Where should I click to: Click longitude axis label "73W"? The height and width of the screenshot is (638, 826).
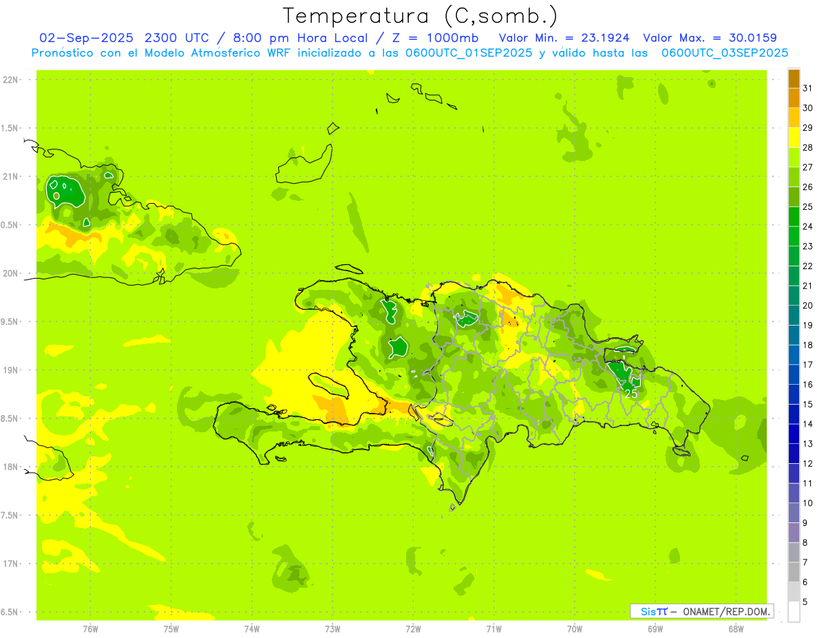[x=332, y=628]
